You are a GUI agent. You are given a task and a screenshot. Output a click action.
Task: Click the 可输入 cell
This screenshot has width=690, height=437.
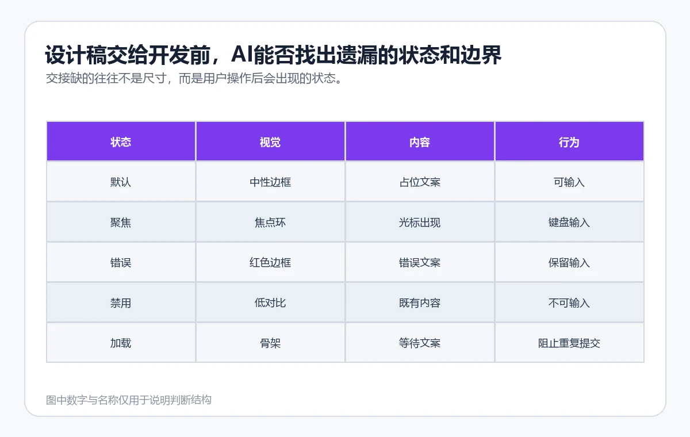(569, 182)
